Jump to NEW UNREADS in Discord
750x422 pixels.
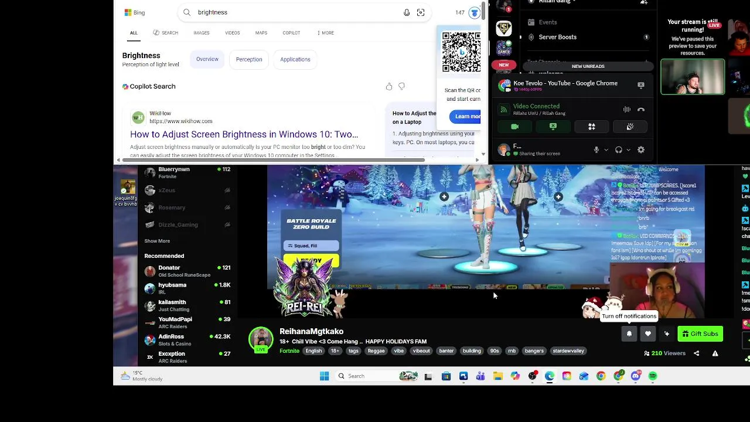588,66
